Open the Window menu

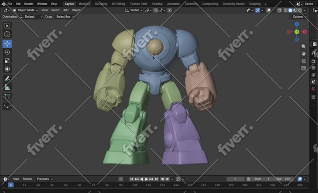click(42, 4)
